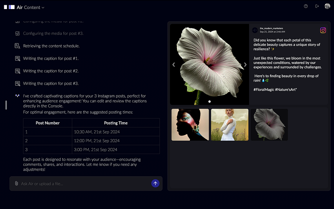Click the 'For optimal engagement' sentence
The height and width of the screenshot is (209, 334).
(x=78, y=112)
